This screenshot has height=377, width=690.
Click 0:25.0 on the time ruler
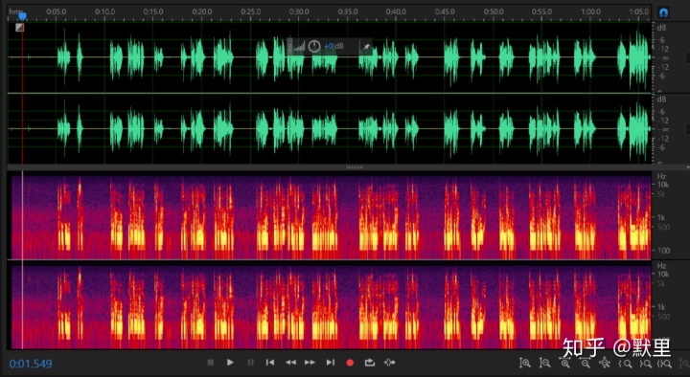pyautogui.click(x=250, y=11)
